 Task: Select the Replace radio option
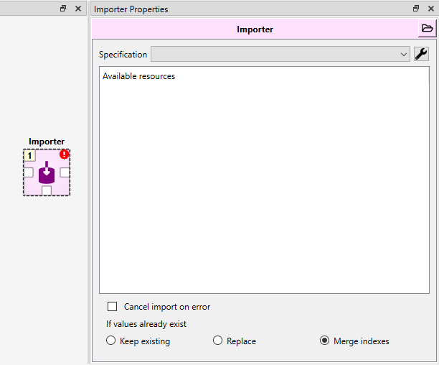tap(217, 341)
